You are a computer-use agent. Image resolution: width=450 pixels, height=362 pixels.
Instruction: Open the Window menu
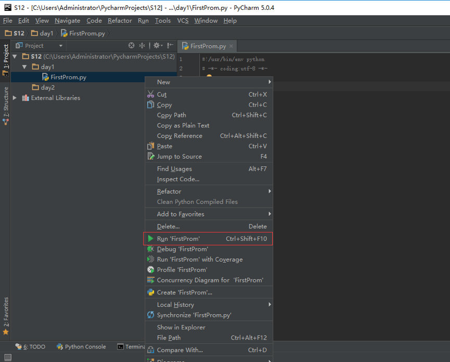point(206,21)
